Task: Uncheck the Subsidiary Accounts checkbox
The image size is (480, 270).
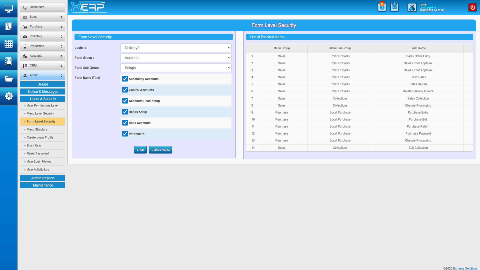Action: (125, 79)
